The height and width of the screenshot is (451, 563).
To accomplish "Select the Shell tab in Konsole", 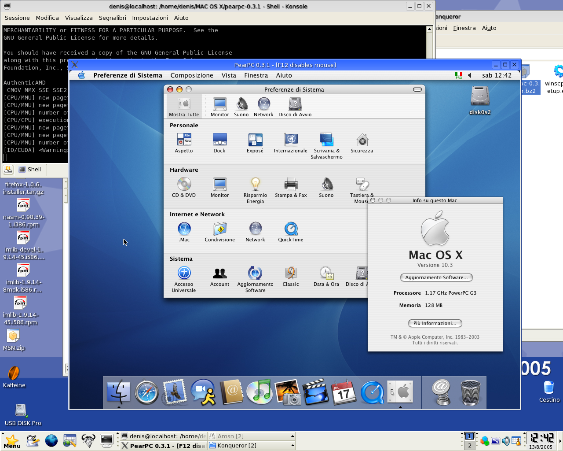I will [30, 170].
